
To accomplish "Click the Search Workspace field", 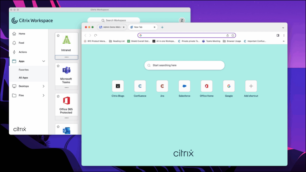I will click(x=114, y=20).
